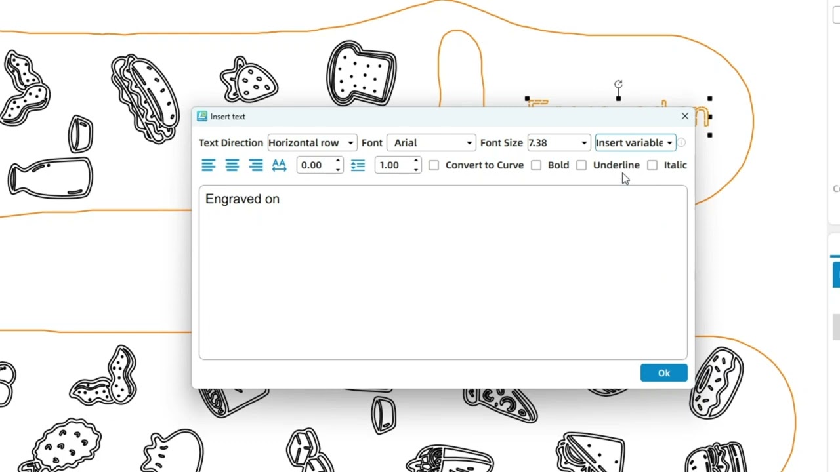Enable the Convert to Curve checkbox
Screen dimensions: 840x472
(x=434, y=165)
